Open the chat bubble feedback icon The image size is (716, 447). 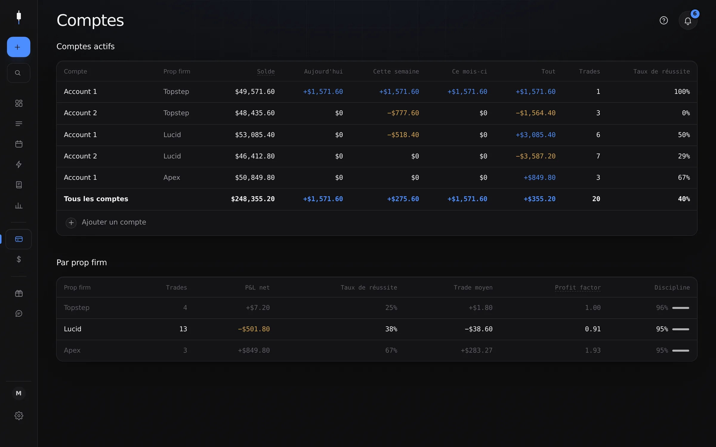tap(19, 313)
